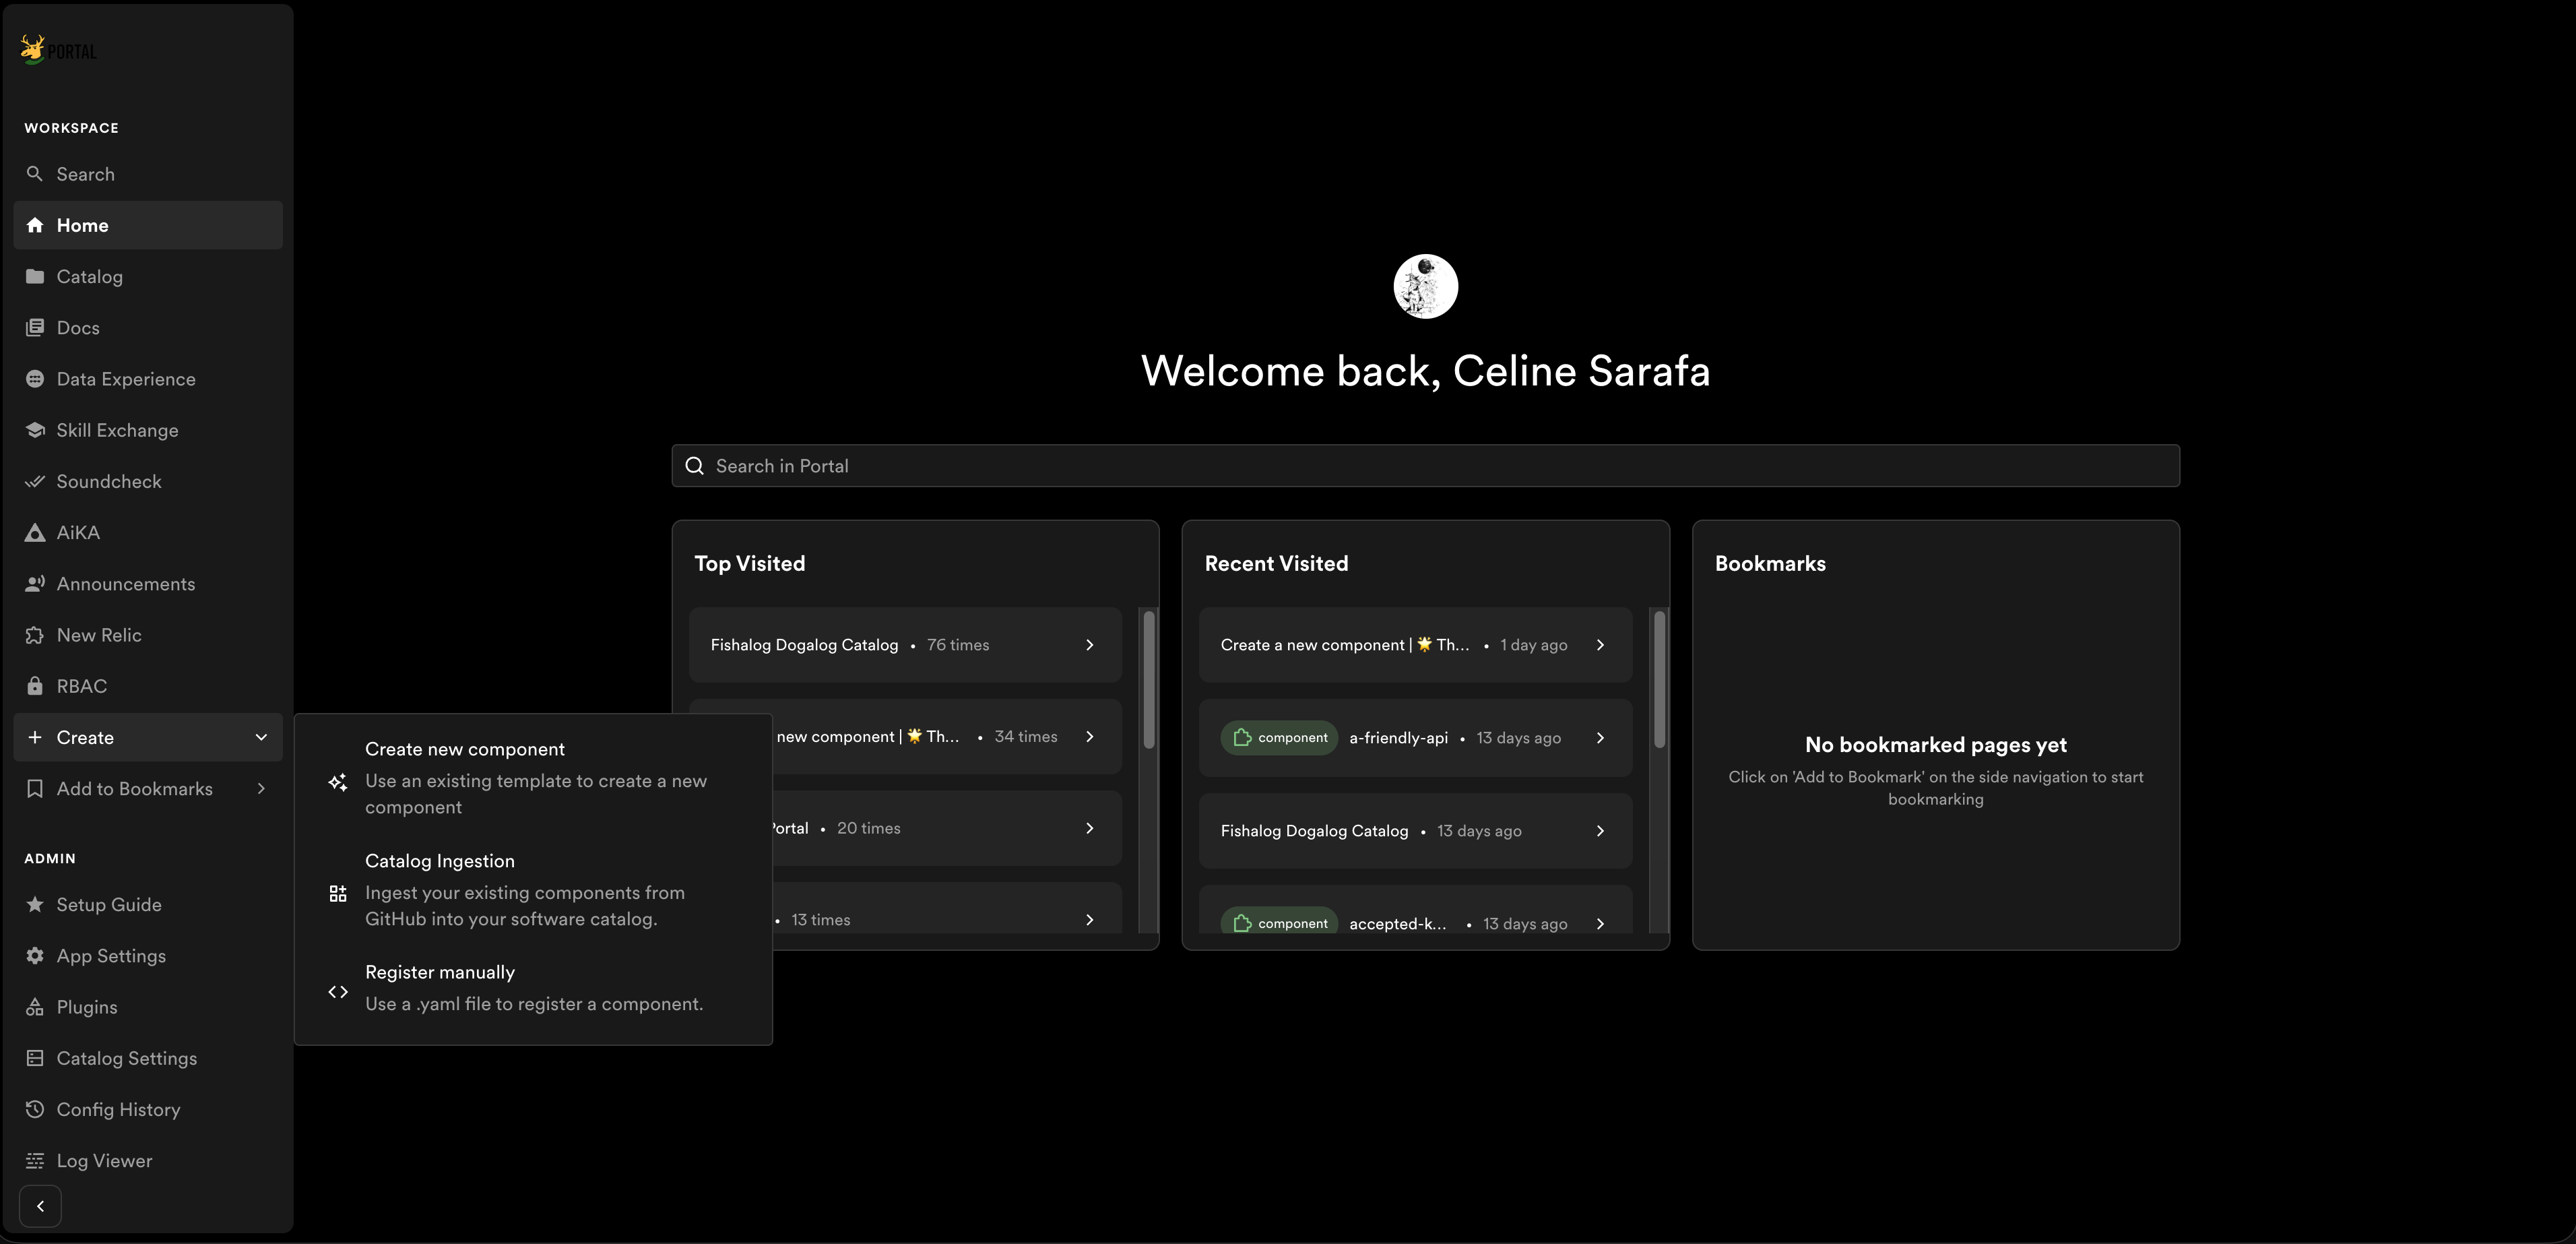2576x1244 pixels.
Task: Open Docs via its sidebar icon
Action: point(35,327)
